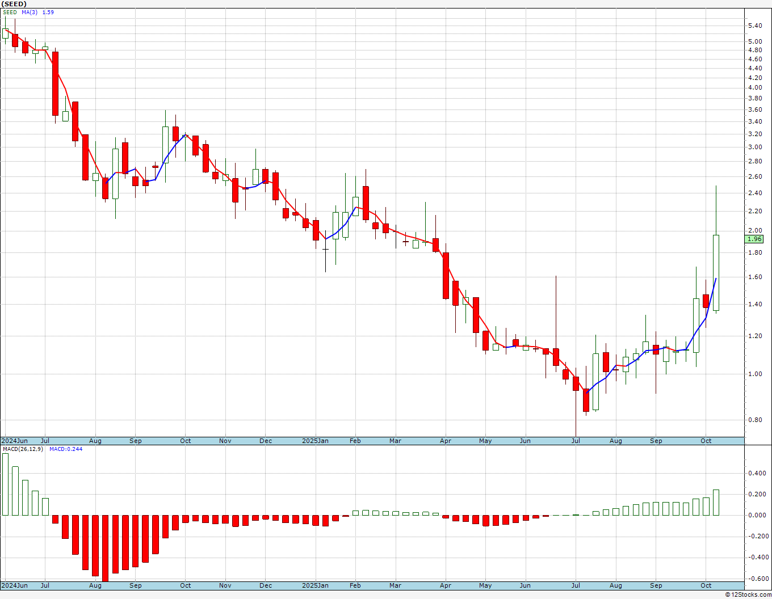
Task: Click the 0.200 MACD axis label
Action: [757, 494]
